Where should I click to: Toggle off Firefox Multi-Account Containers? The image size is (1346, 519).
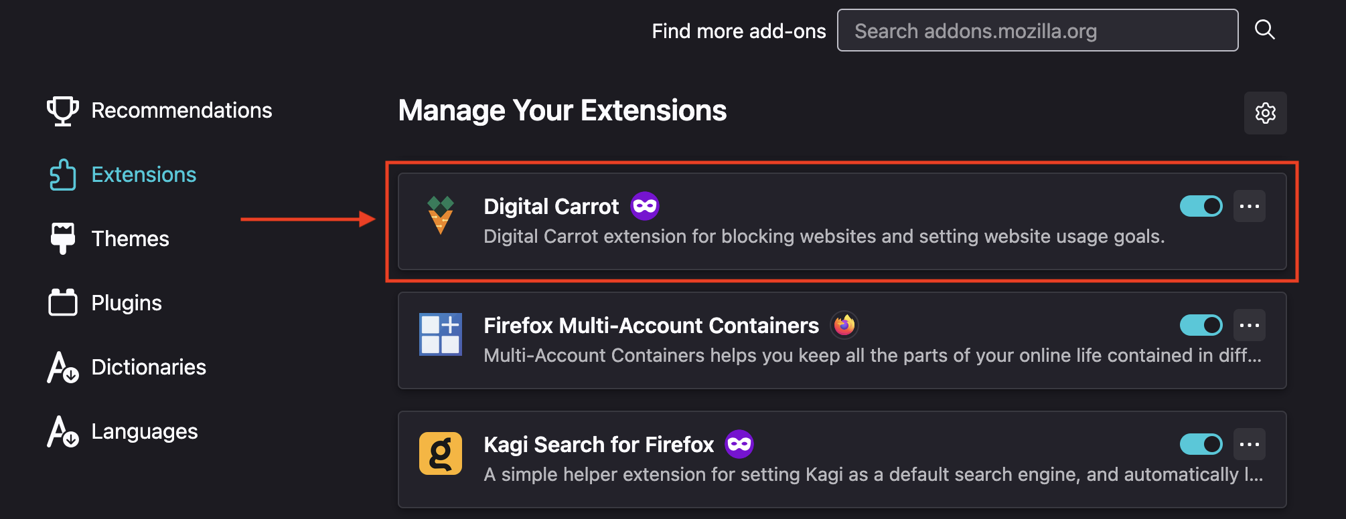[1201, 325]
